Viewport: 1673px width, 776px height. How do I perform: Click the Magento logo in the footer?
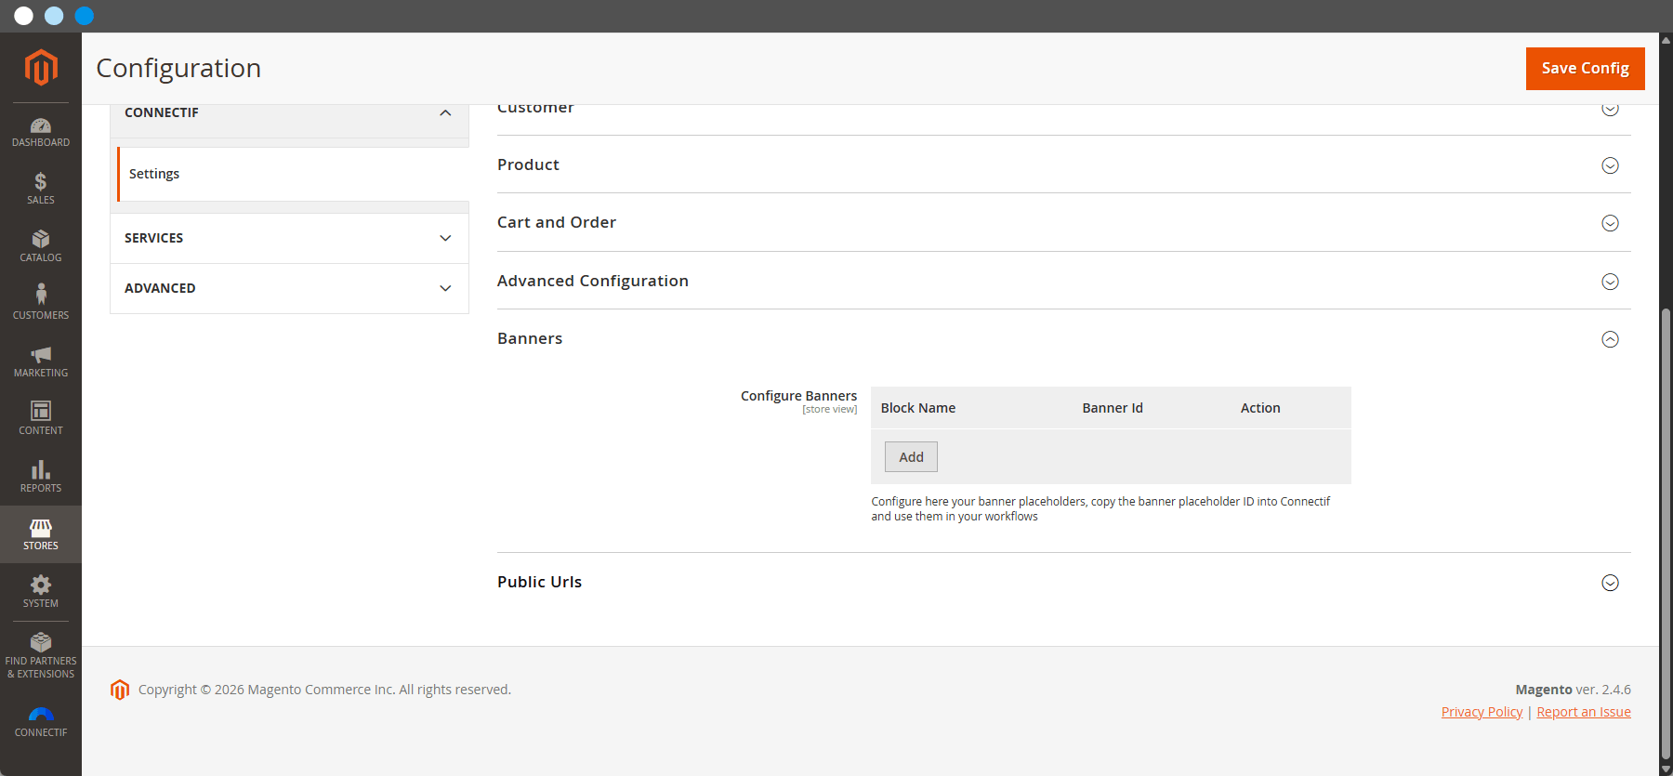pos(120,690)
